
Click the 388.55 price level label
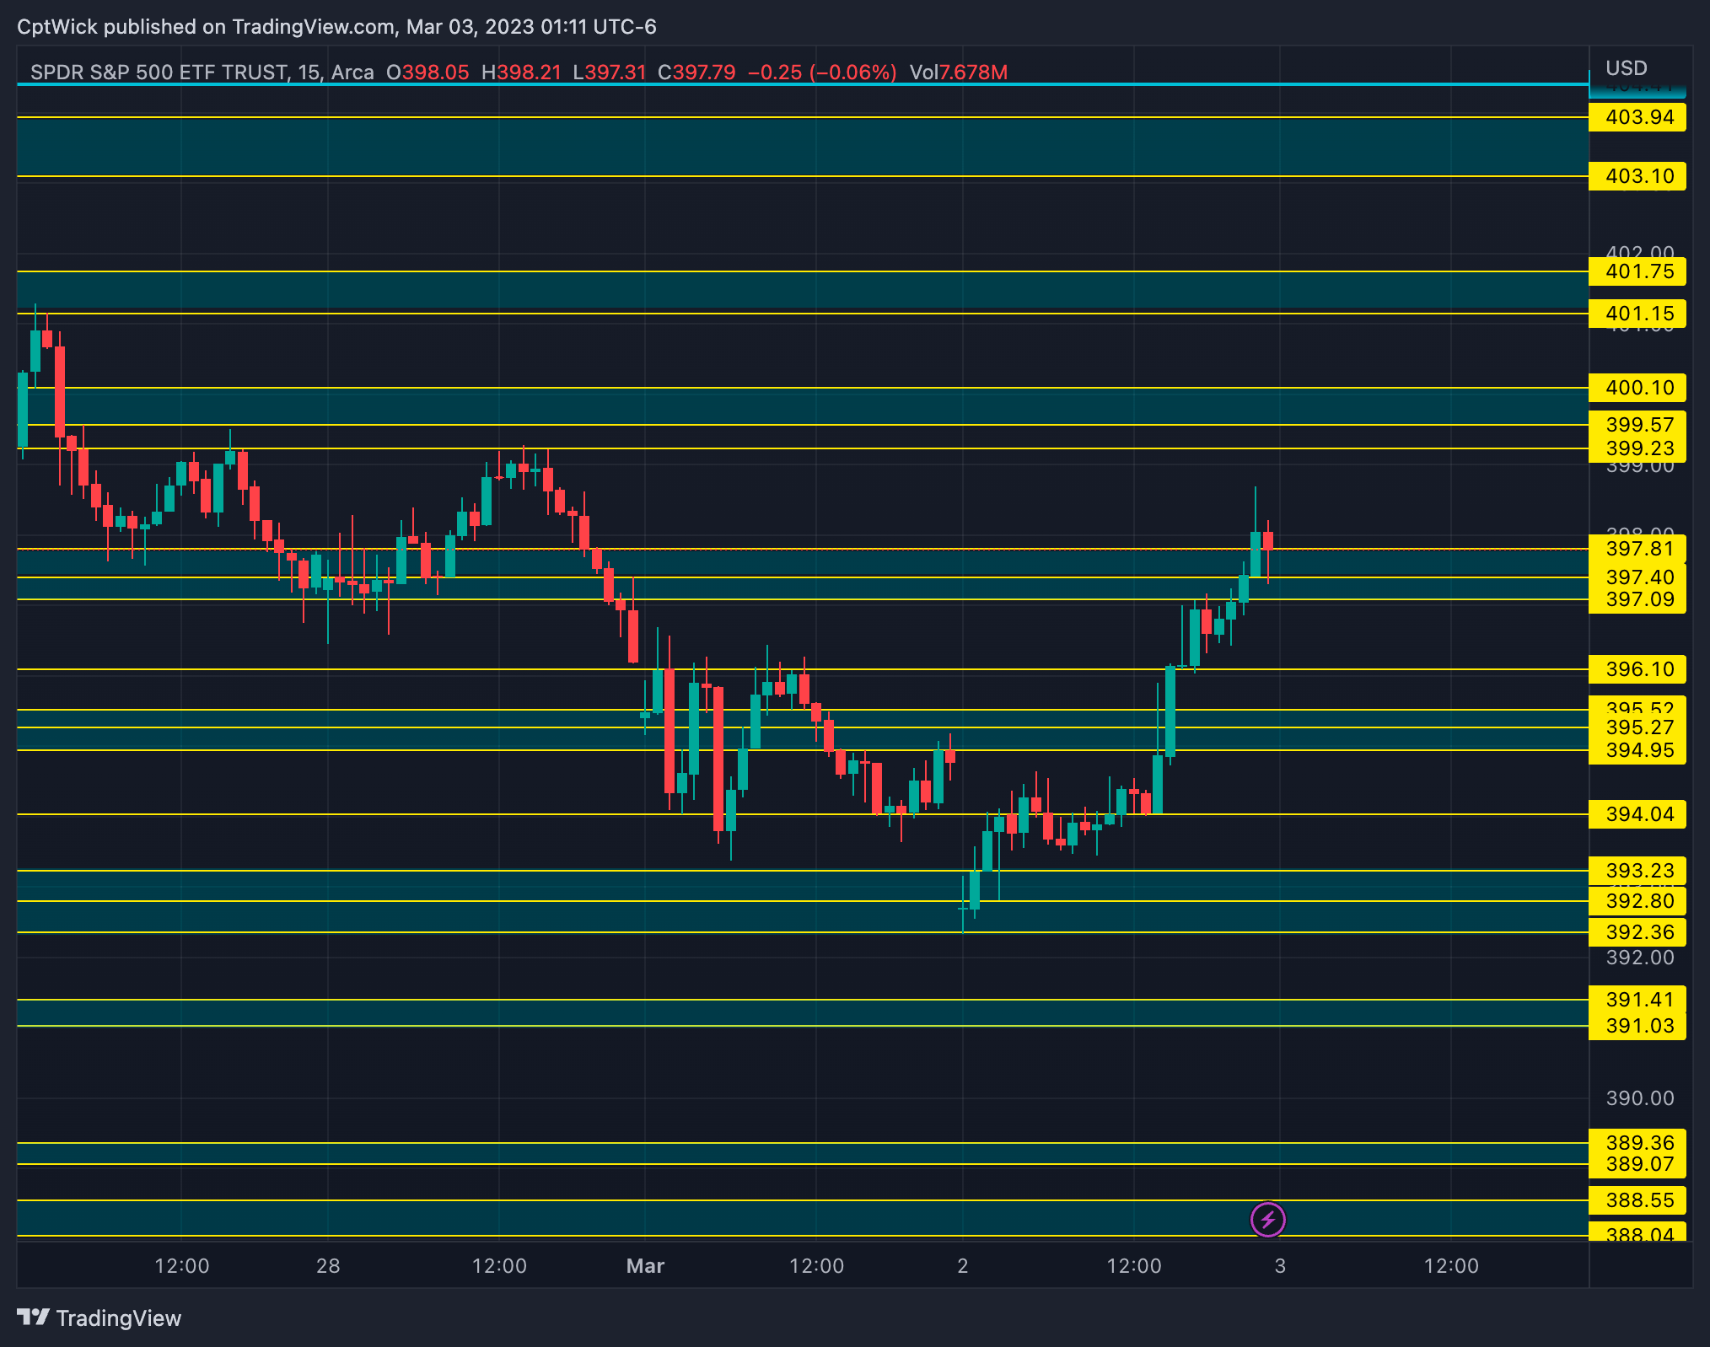pos(1637,1200)
